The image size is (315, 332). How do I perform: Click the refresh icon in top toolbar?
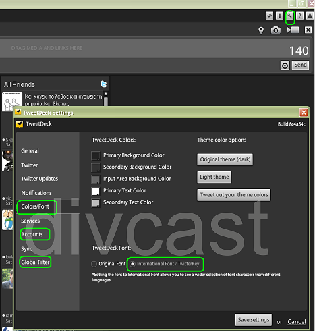click(269, 16)
